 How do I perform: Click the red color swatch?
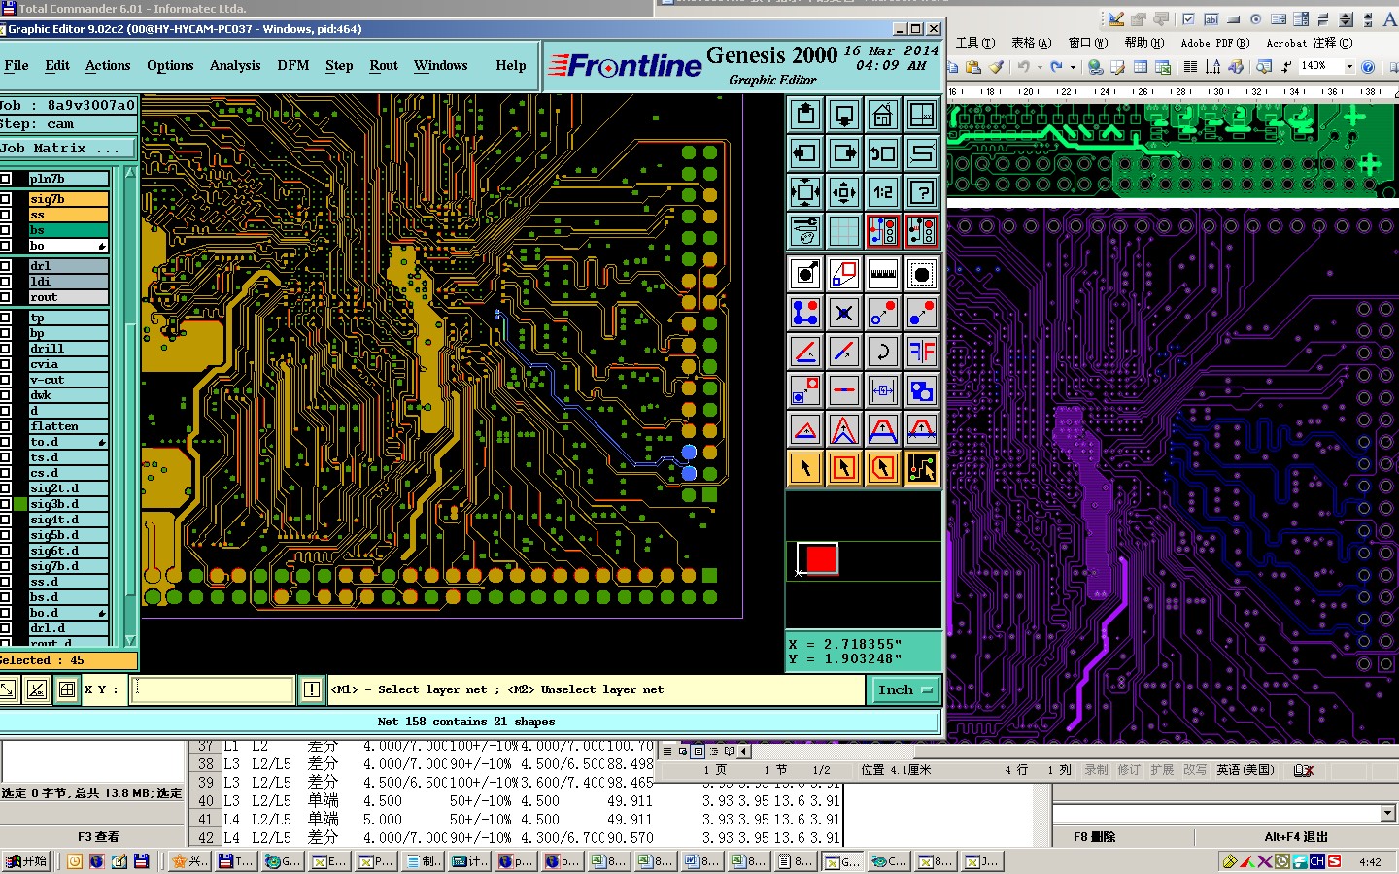(821, 559)
